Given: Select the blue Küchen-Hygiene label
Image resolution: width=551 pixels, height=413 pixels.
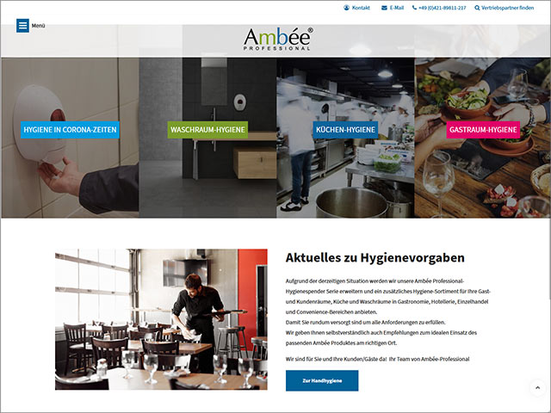Looking at the screenshot, I should 345,130.
